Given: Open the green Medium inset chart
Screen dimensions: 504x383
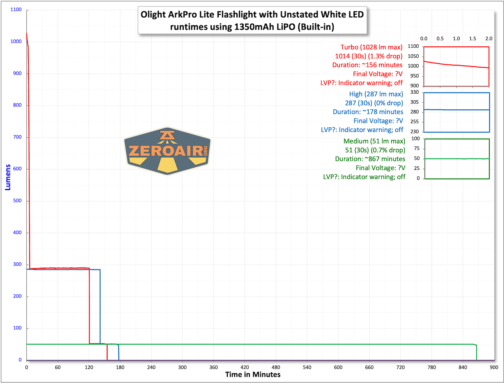Looking at the screenshot, I should [x=457, y=159].
